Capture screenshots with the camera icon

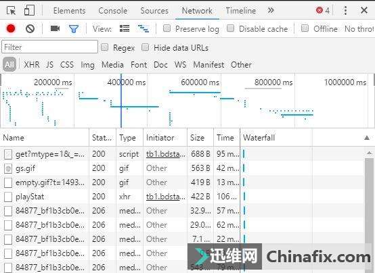56,28
